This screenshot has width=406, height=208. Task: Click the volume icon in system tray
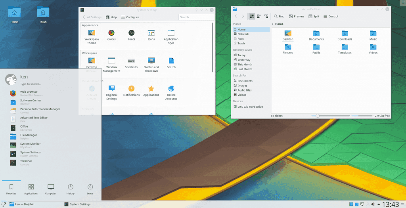pos(373,204)
